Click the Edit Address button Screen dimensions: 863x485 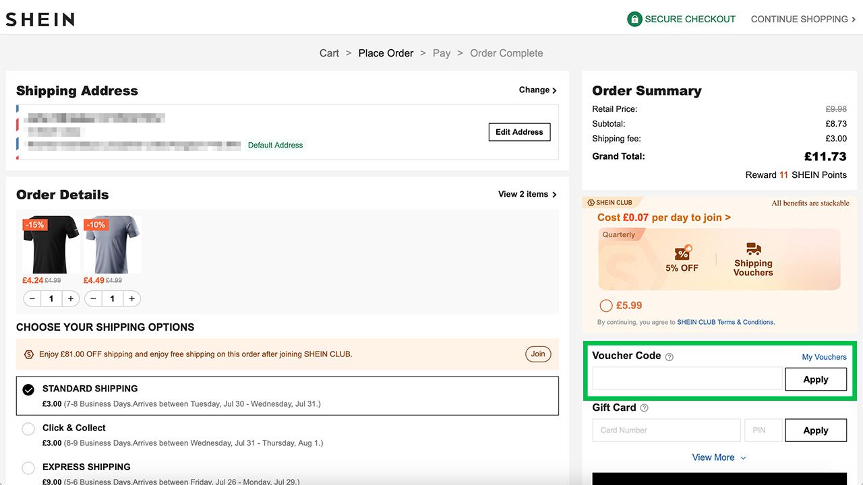point(519,132)
